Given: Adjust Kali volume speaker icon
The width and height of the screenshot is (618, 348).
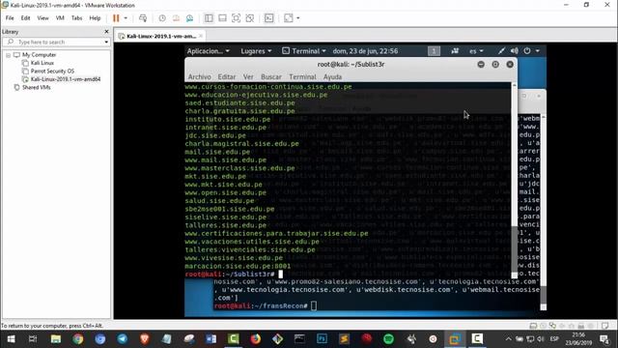Looking at the screenshot, I should point(514,51).
